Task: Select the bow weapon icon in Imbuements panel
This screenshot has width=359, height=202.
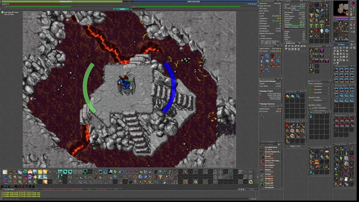Action: [x=311, y=61]
